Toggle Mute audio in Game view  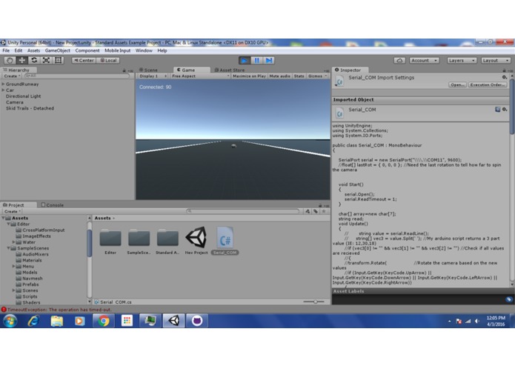(279, 76)
